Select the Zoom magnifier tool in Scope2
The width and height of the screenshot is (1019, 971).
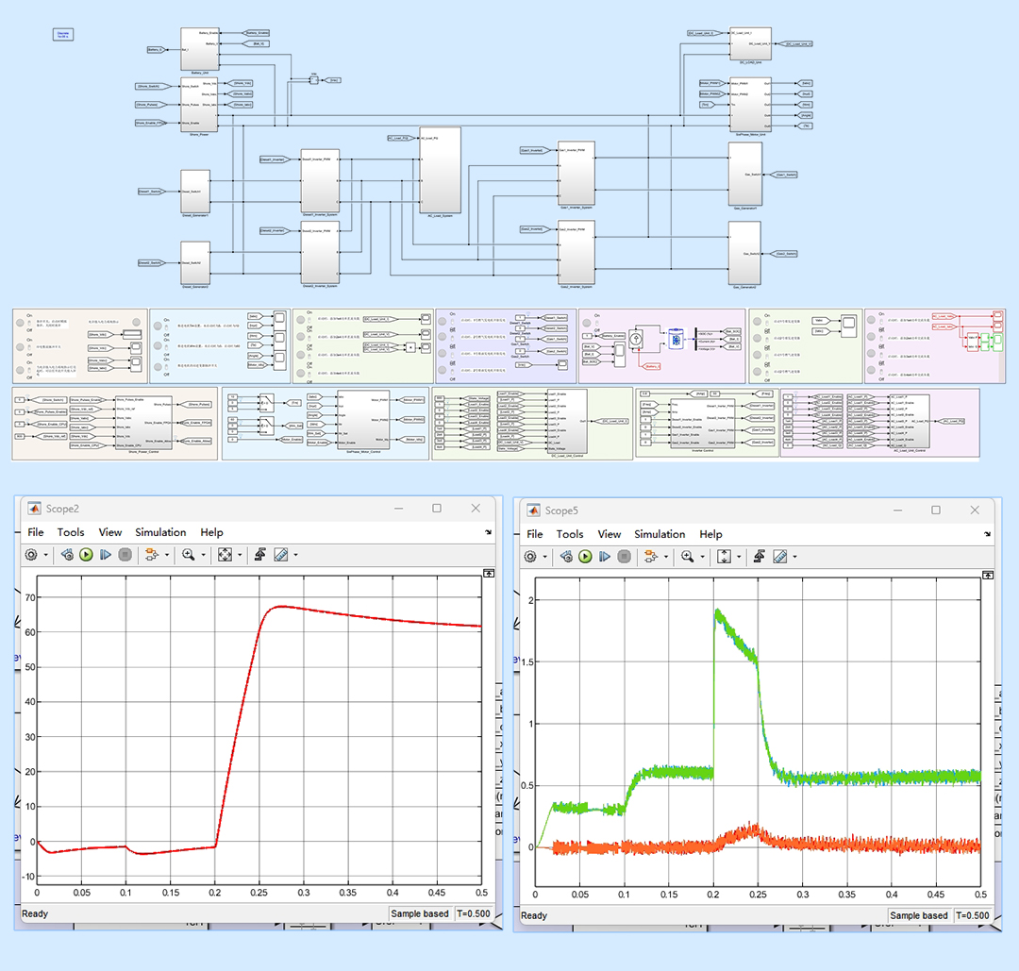click(x=189, y=555)
